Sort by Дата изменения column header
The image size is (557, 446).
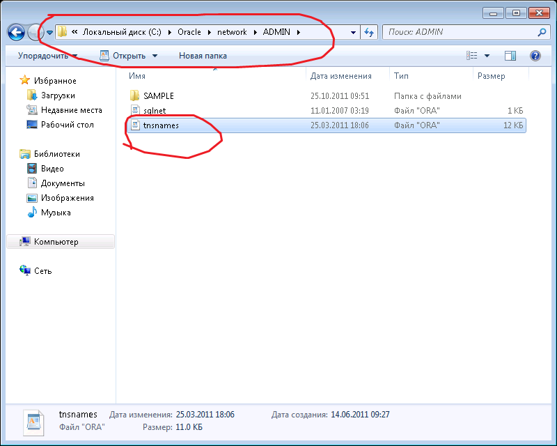point(341,76)
